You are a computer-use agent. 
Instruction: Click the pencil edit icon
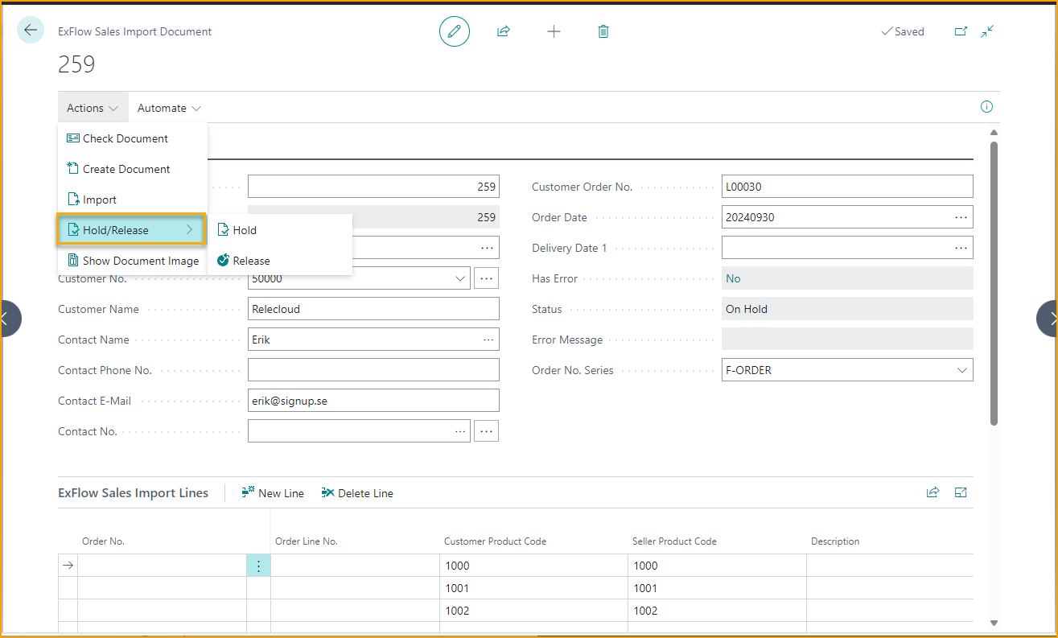pyautogui.click(x=454, y=31)
